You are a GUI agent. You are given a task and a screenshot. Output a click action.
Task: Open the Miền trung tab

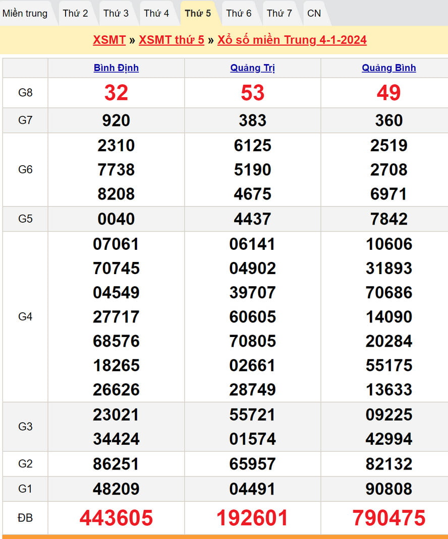[25, 14]
